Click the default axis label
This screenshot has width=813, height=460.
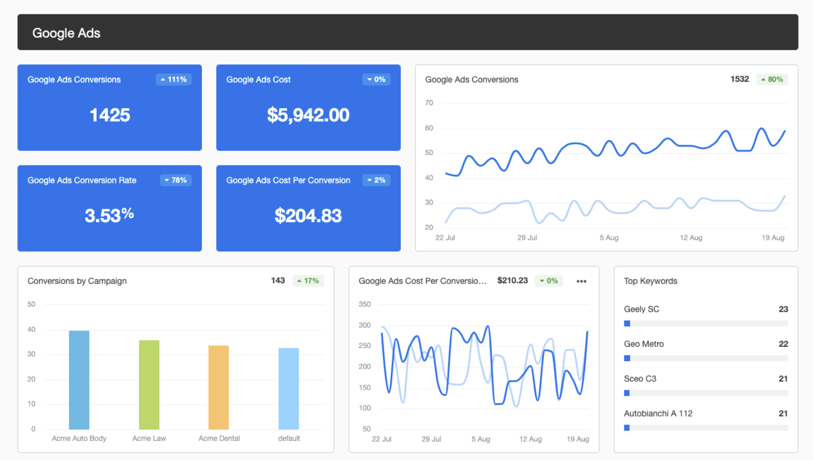289,439
